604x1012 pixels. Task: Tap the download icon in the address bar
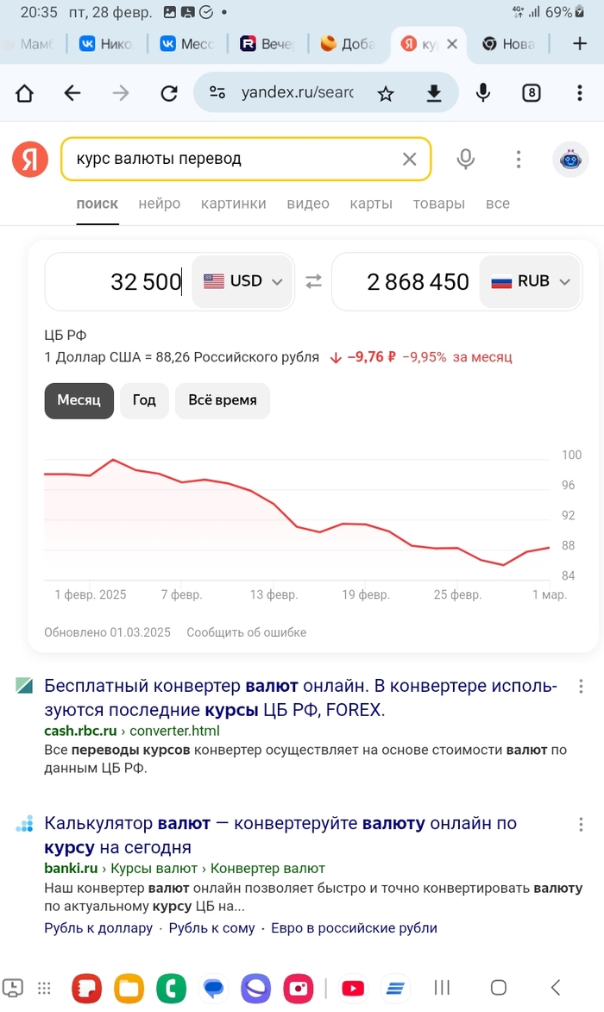pos(434,93)
